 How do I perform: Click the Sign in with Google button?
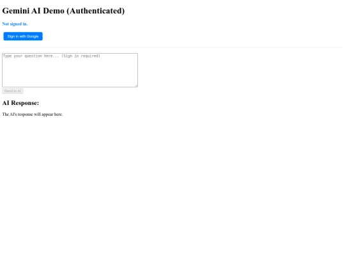23,36
